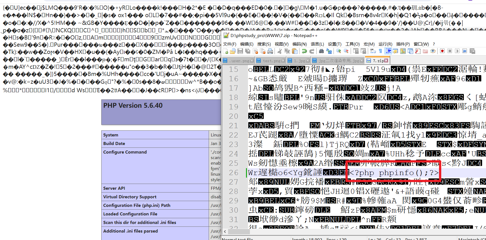This screenshot has height=240, width=486.
Task: Open the 编码(N) encoding menu
Action: [x=299, y=44]
